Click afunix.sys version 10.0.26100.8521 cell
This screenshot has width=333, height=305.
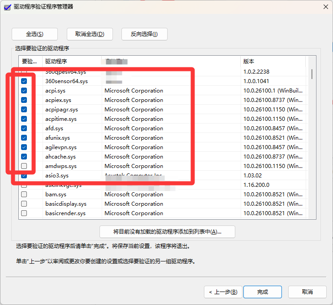coord(273,138)
